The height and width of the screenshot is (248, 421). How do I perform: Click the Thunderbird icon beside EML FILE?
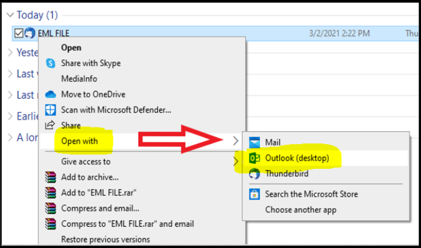[x=30, y=33]
